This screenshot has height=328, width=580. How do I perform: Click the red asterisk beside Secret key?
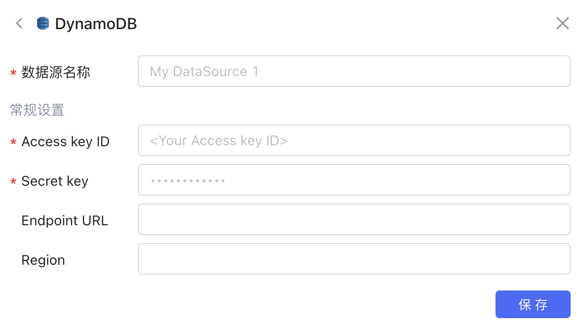click(x=13, y=182)
